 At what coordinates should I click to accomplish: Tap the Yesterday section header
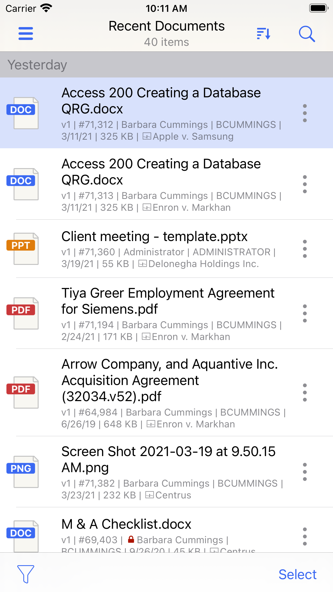pyautogui.click(x=167, y=65)
